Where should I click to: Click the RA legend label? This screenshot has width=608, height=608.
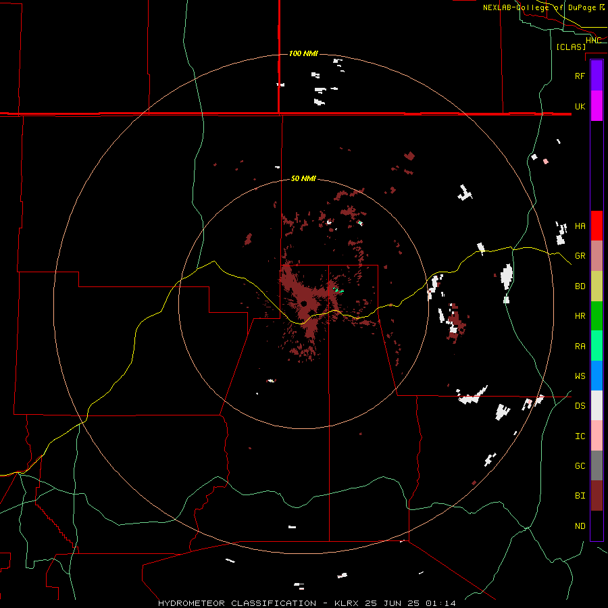point(580,347)
